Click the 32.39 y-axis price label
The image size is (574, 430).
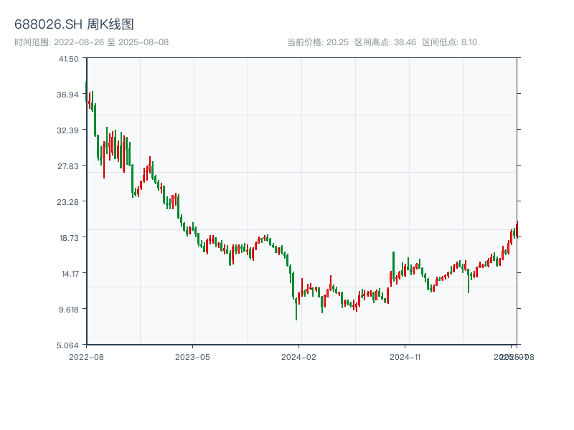click(69, 130)
